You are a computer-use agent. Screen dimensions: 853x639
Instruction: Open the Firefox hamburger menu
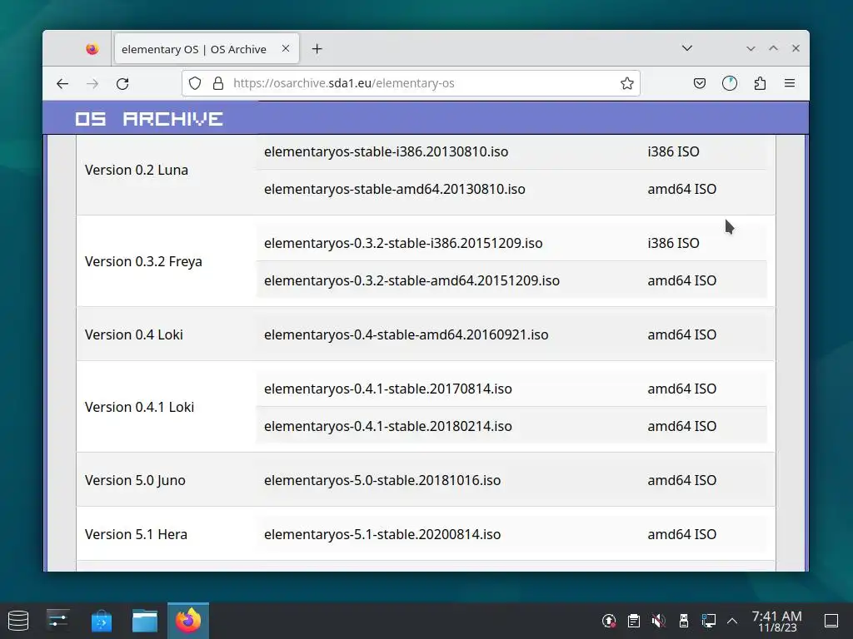pyautogui.click(x=790, y=83)
